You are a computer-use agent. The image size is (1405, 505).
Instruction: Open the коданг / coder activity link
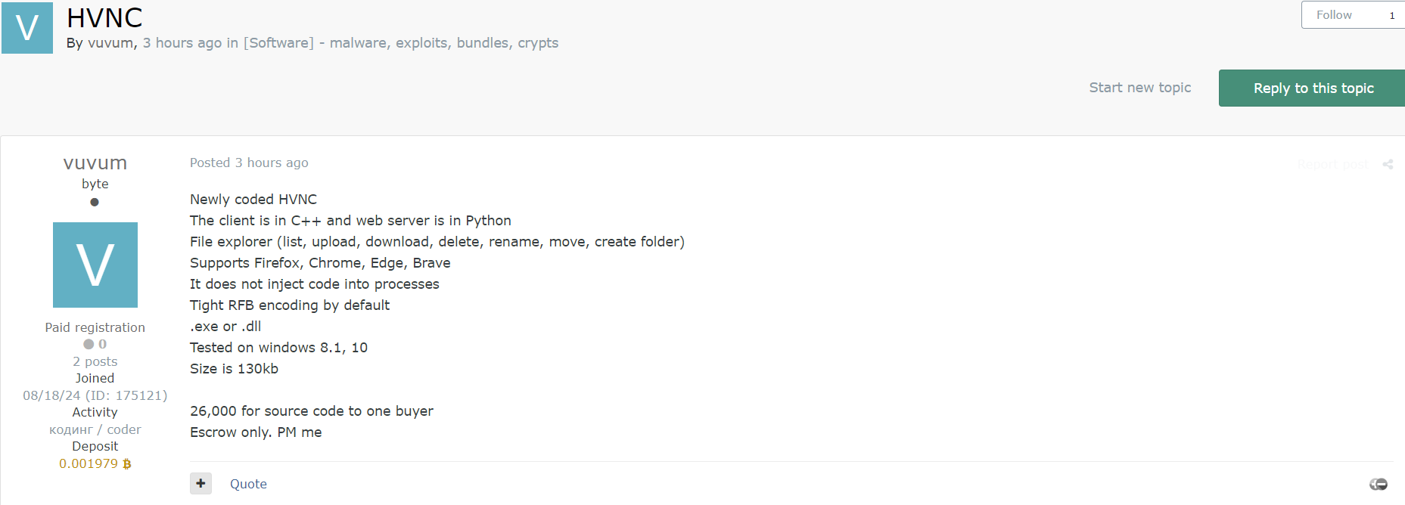(95, 429)
